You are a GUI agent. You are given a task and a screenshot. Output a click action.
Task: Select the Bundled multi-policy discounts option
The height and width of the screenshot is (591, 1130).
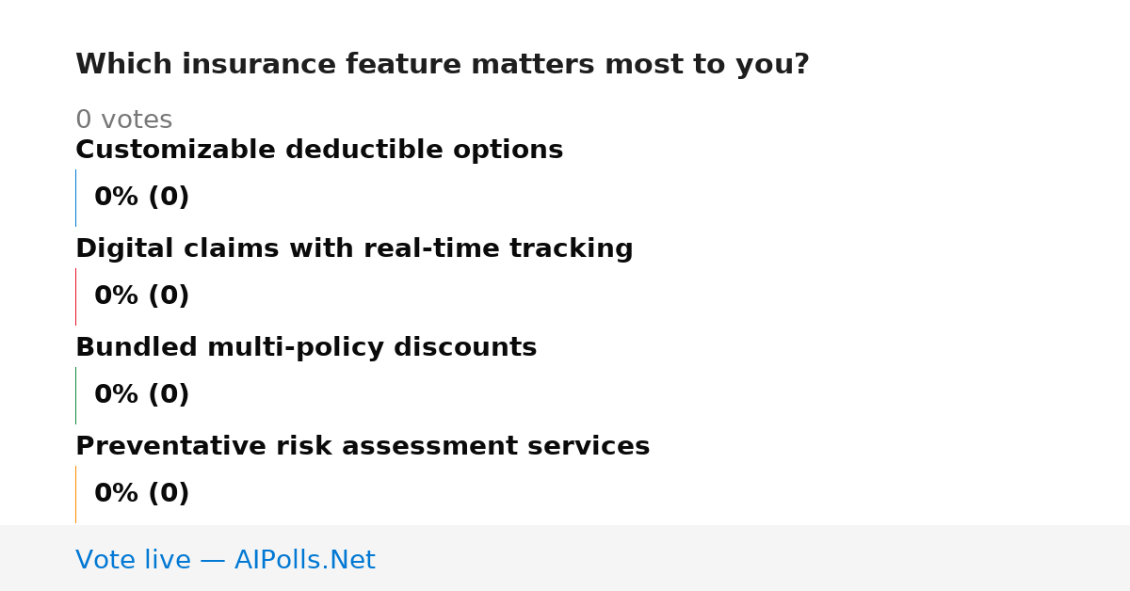(x=306, y=348)
